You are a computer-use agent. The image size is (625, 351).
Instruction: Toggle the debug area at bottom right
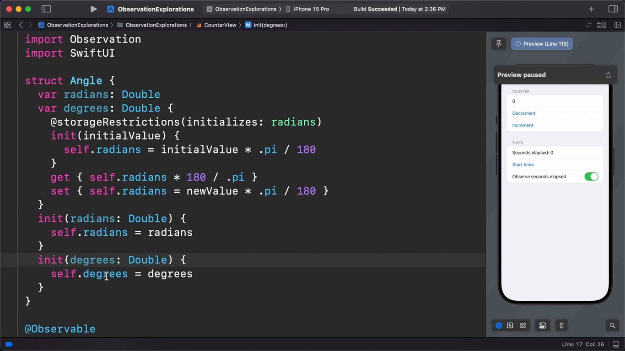pos(616,344)
